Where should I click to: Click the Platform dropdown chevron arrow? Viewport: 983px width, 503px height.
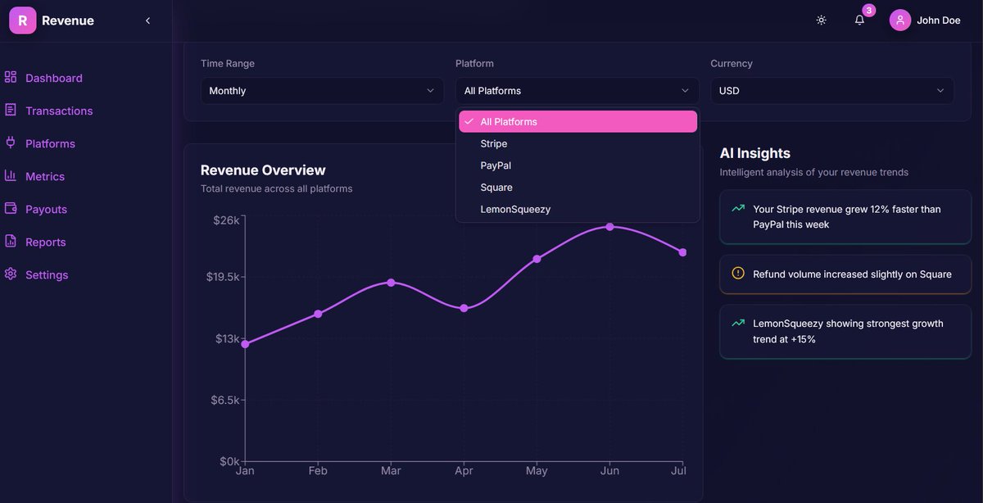[x=685, y=91]
